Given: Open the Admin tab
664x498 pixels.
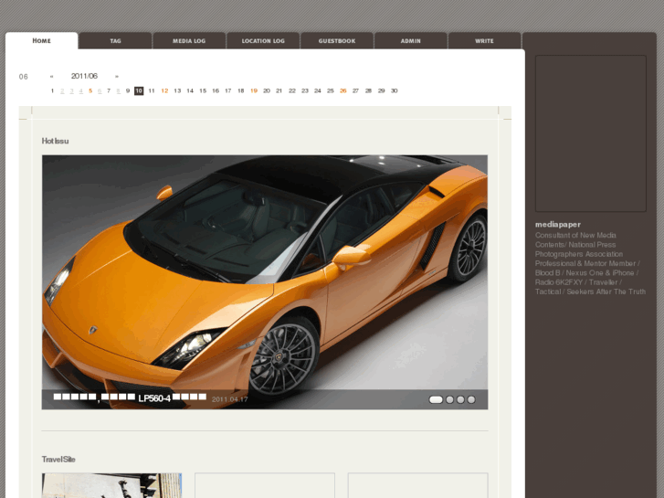Looking at the screenshot, I should coord(410,41).
